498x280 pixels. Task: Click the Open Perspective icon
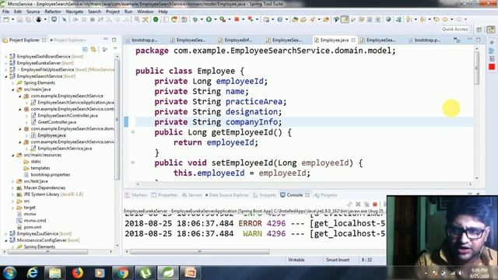(x=479, y=30)
